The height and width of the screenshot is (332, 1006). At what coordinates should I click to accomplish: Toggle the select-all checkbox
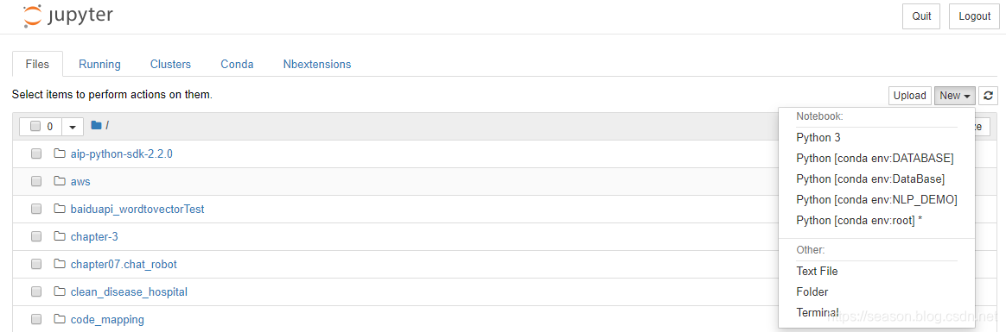point(35,127)
